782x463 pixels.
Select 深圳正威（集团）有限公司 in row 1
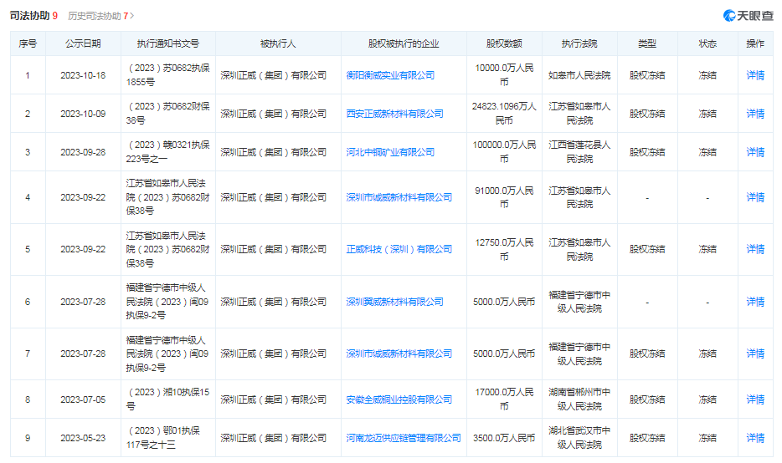pyautogui.click(x=273, y=75)
